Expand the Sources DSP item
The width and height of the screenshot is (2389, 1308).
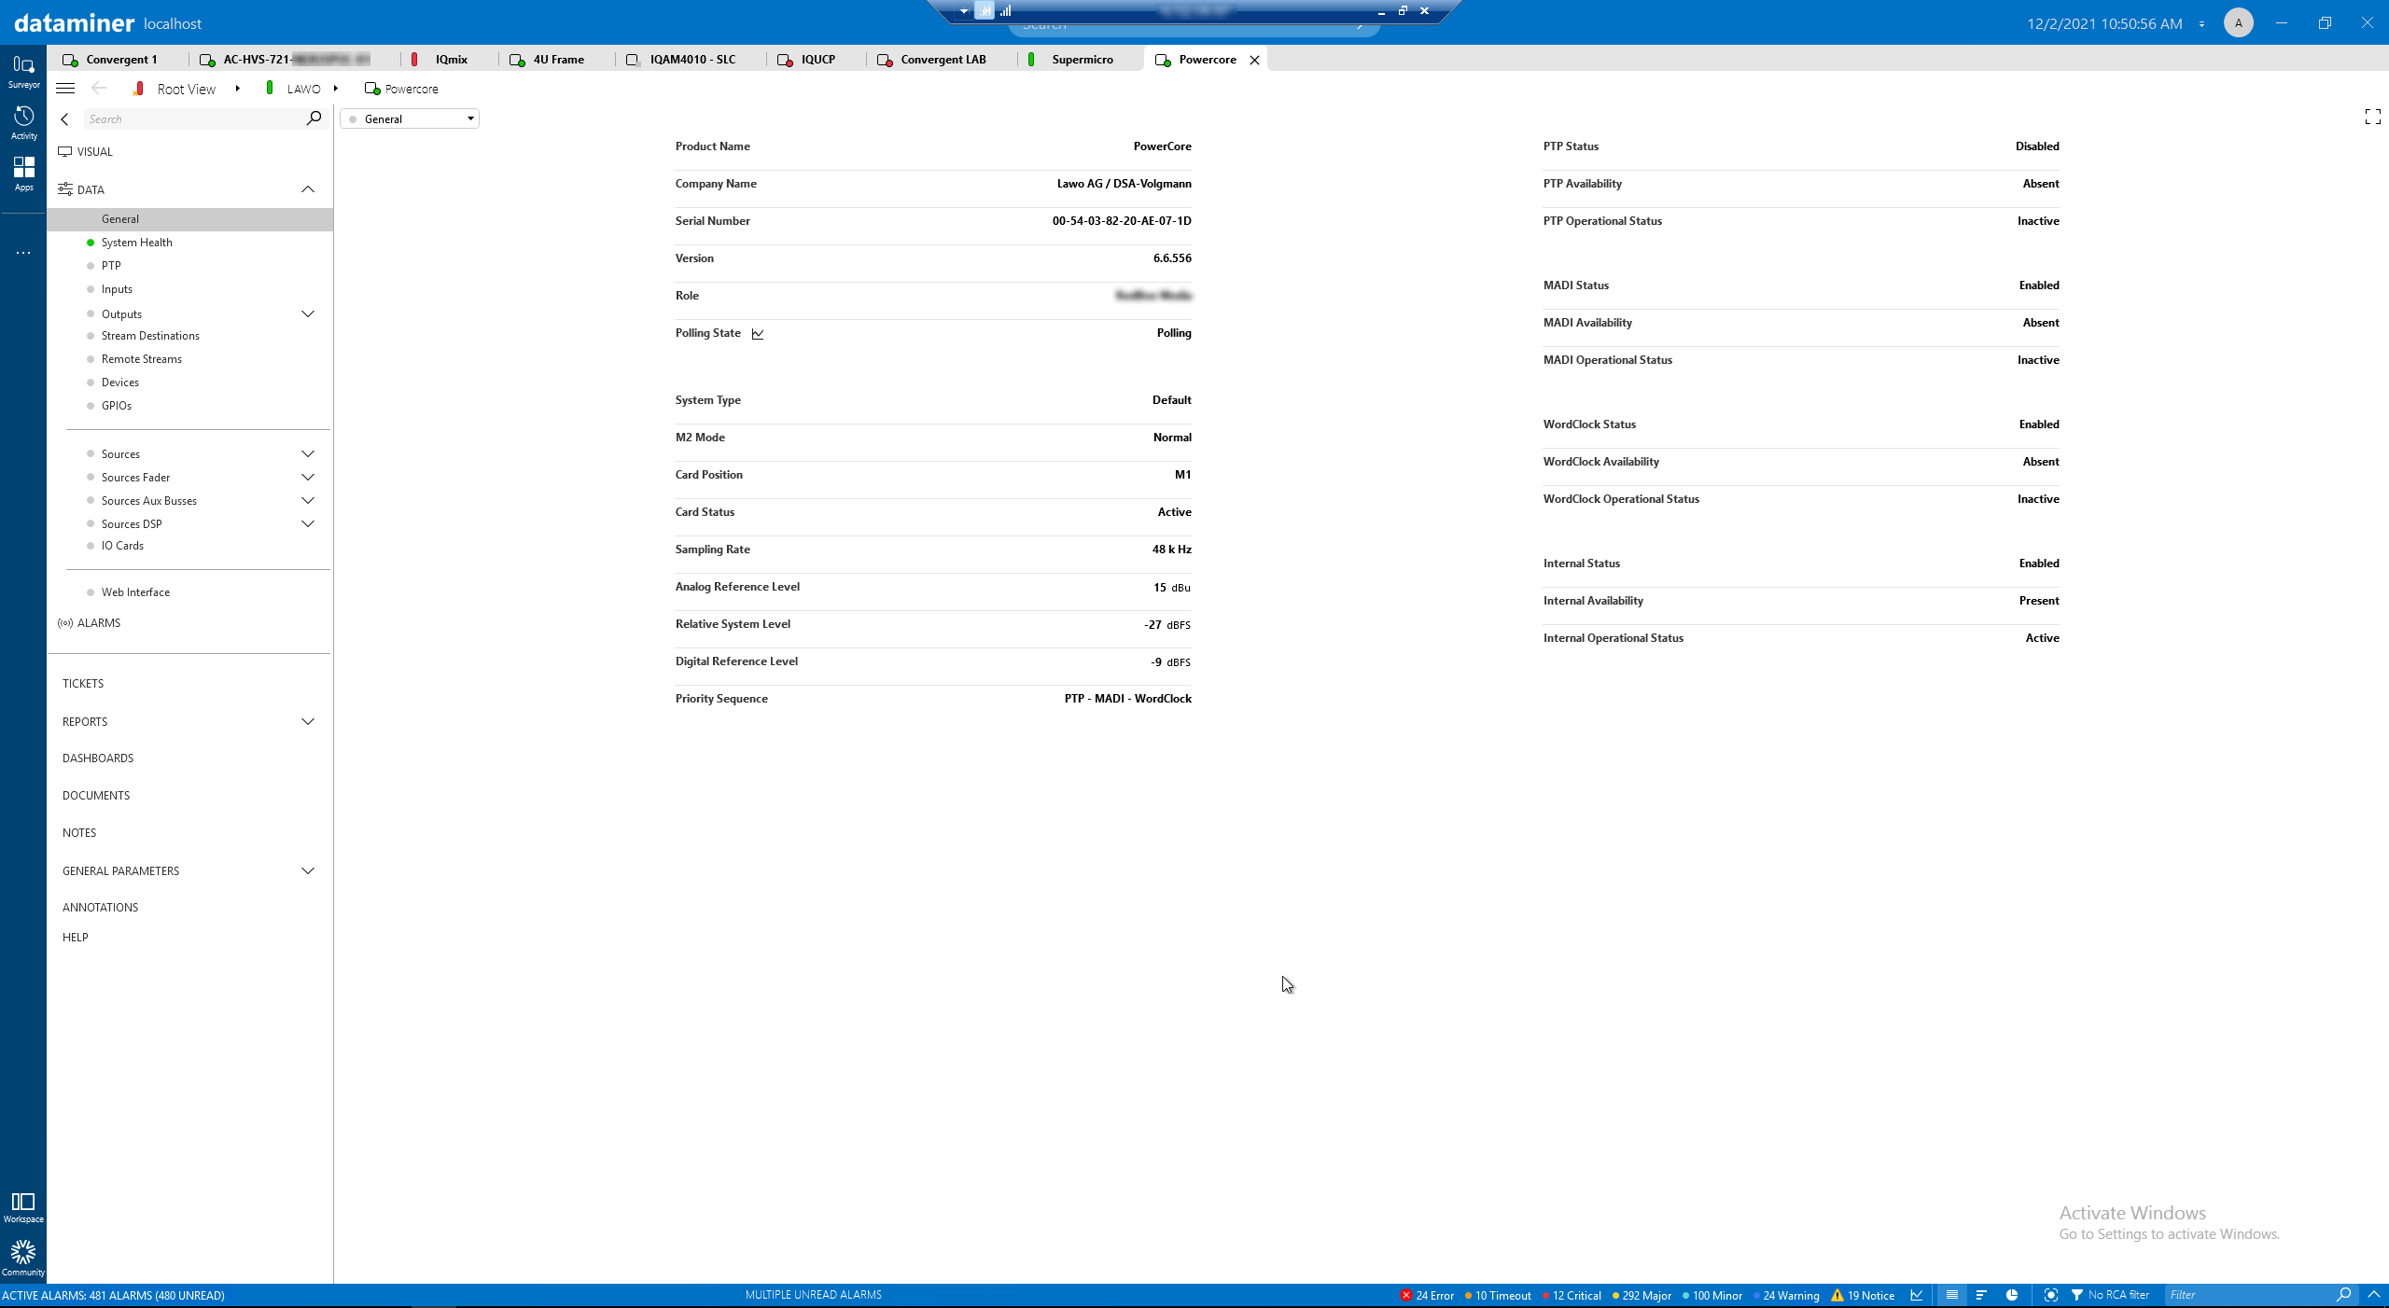307,524
